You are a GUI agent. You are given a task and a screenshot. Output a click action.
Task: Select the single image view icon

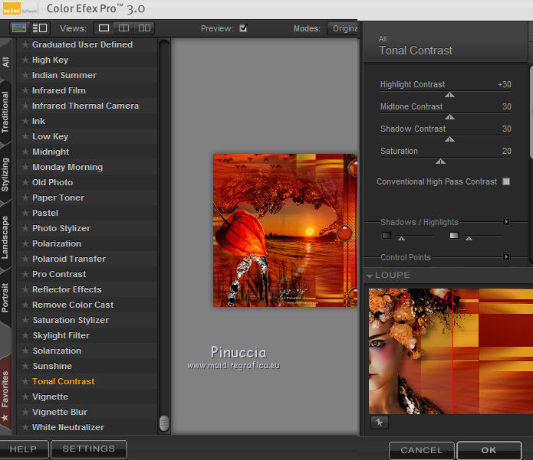[x=104, y=28]
